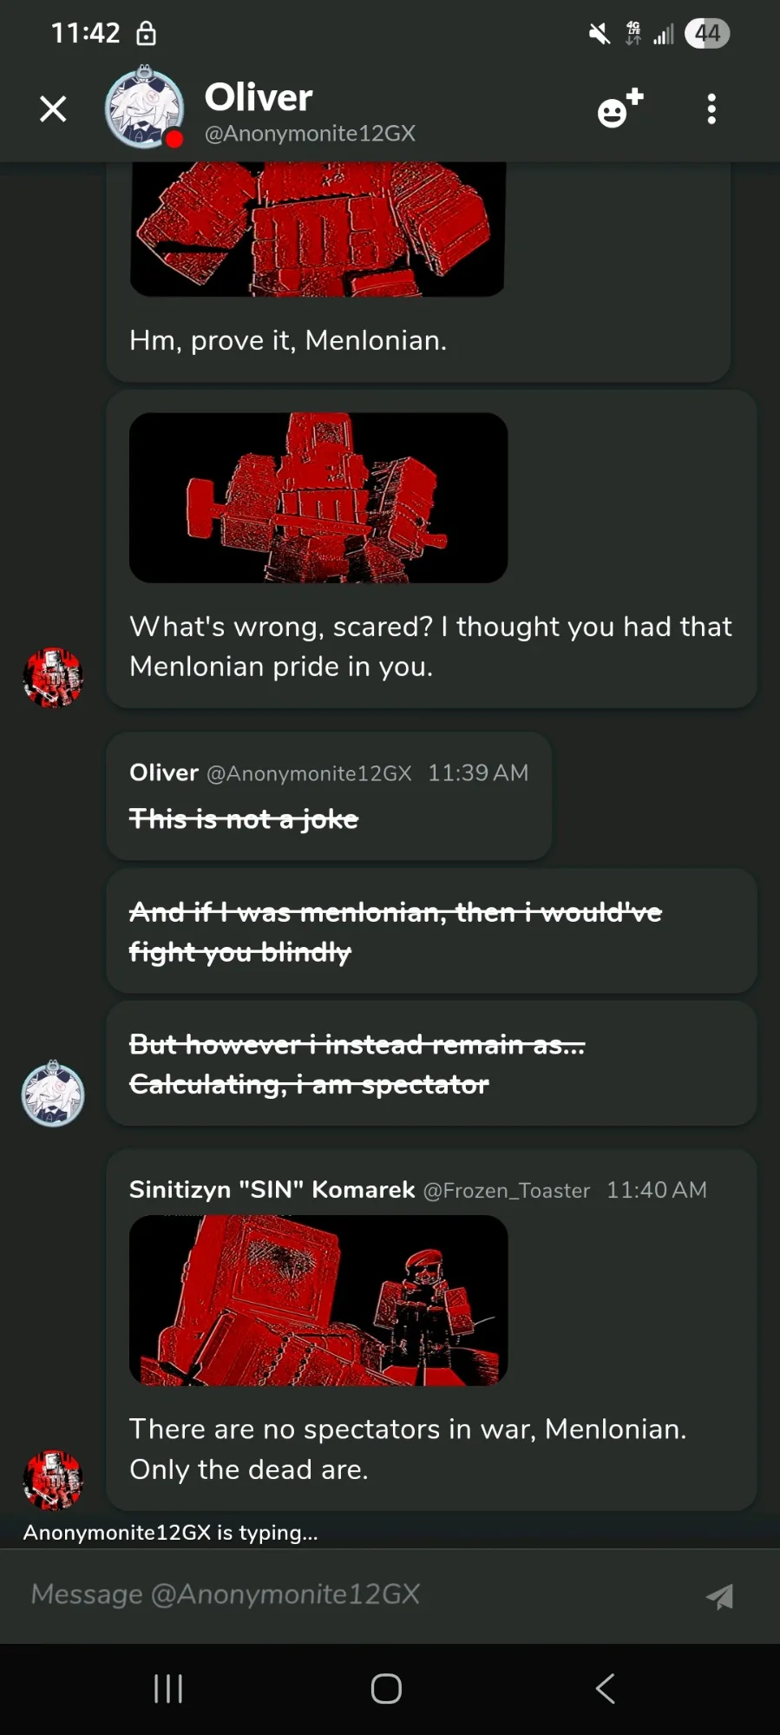The height and width of the screenshot is (1735, 780).
Task: Close the Oliver conversation with X icon
Action: point(53,109)
